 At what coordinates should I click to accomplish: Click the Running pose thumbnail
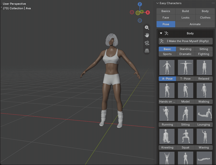[167, 113]
